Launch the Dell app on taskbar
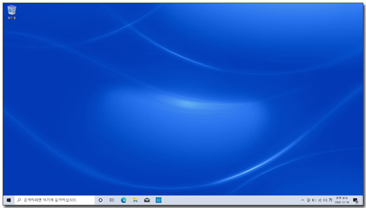The width and height of the screenshot is (366, 208). pos(158,200)
